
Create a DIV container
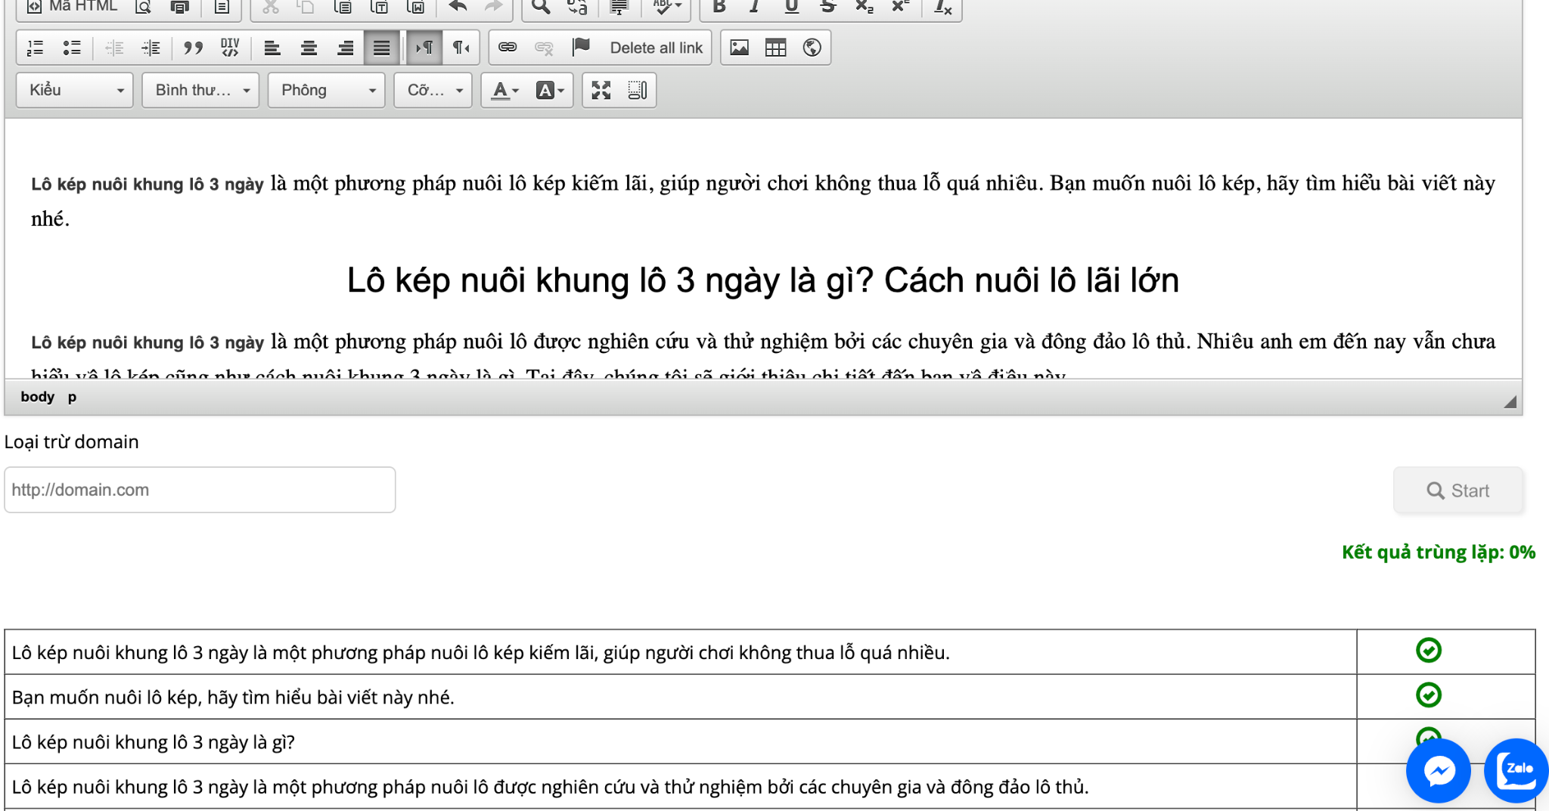230,48
